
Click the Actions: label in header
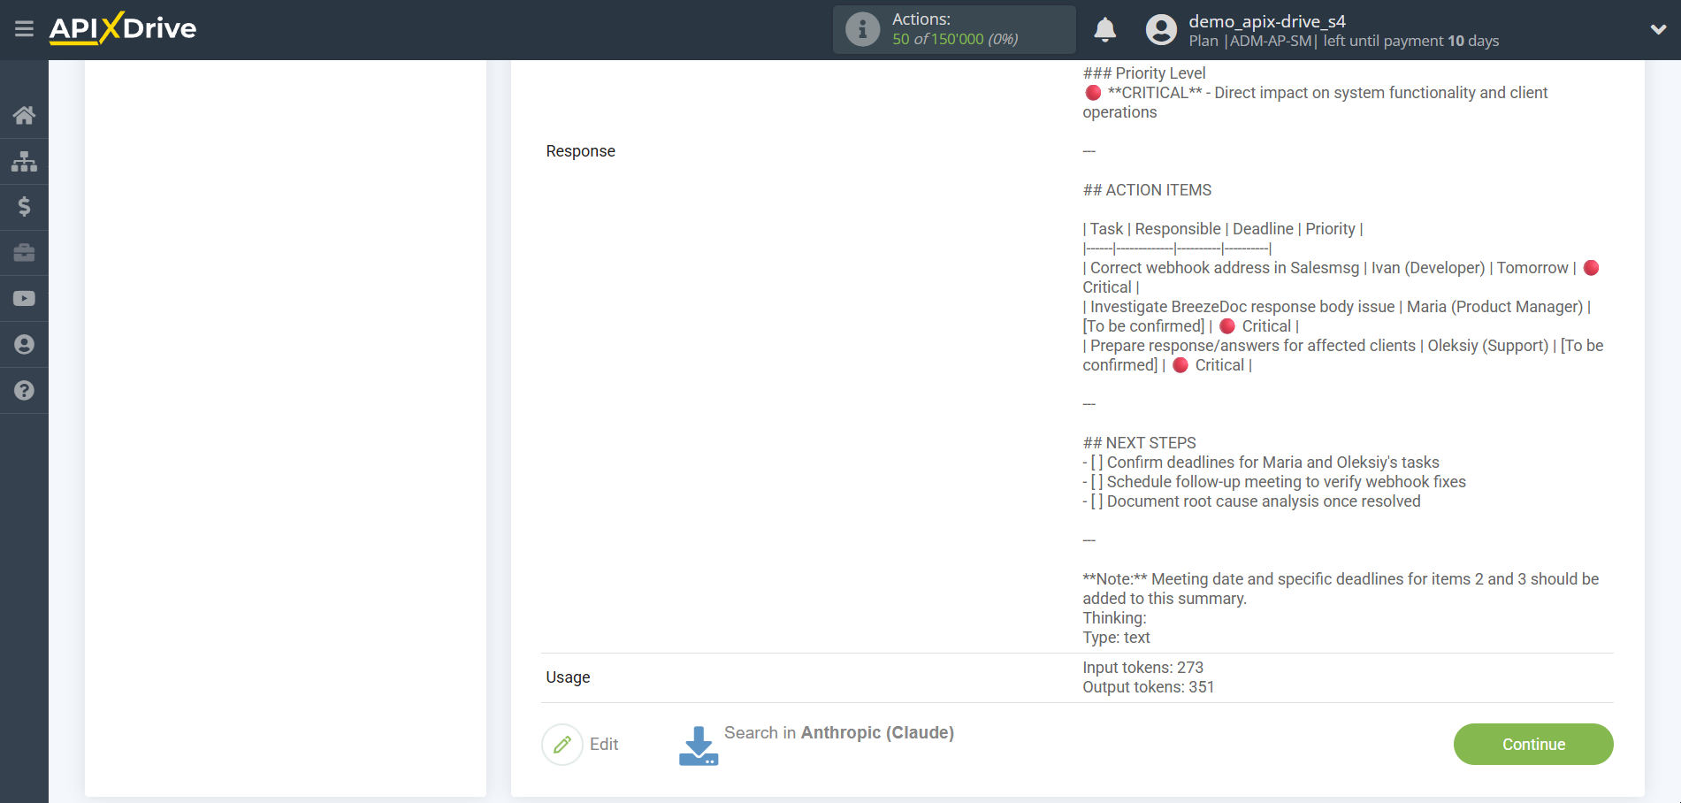click(x=921, y=19)
